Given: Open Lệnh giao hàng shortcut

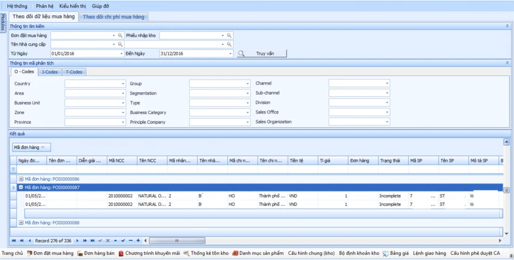Looking at the screenshot, I should click(429, 253).
